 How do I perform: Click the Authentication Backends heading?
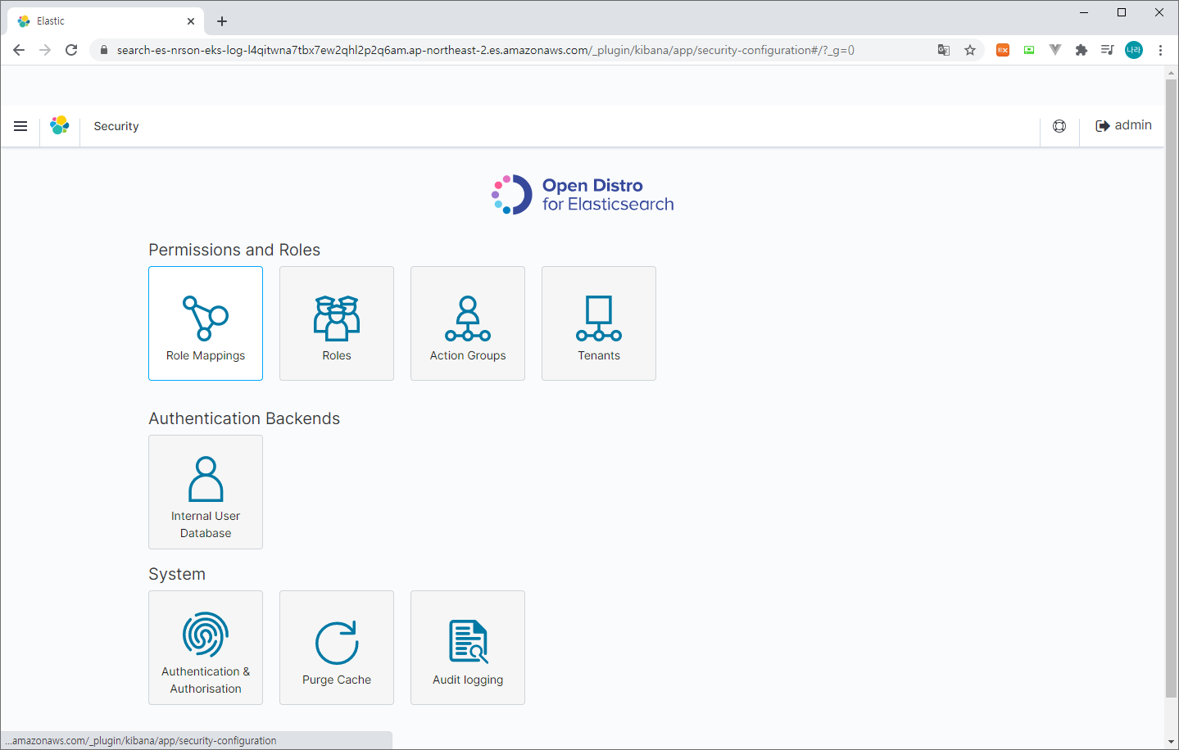[x=244, y=418]
